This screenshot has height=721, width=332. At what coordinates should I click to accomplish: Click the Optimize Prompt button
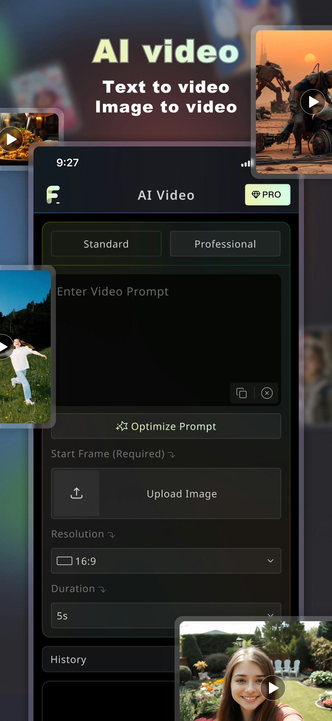(x=166, y=426)
